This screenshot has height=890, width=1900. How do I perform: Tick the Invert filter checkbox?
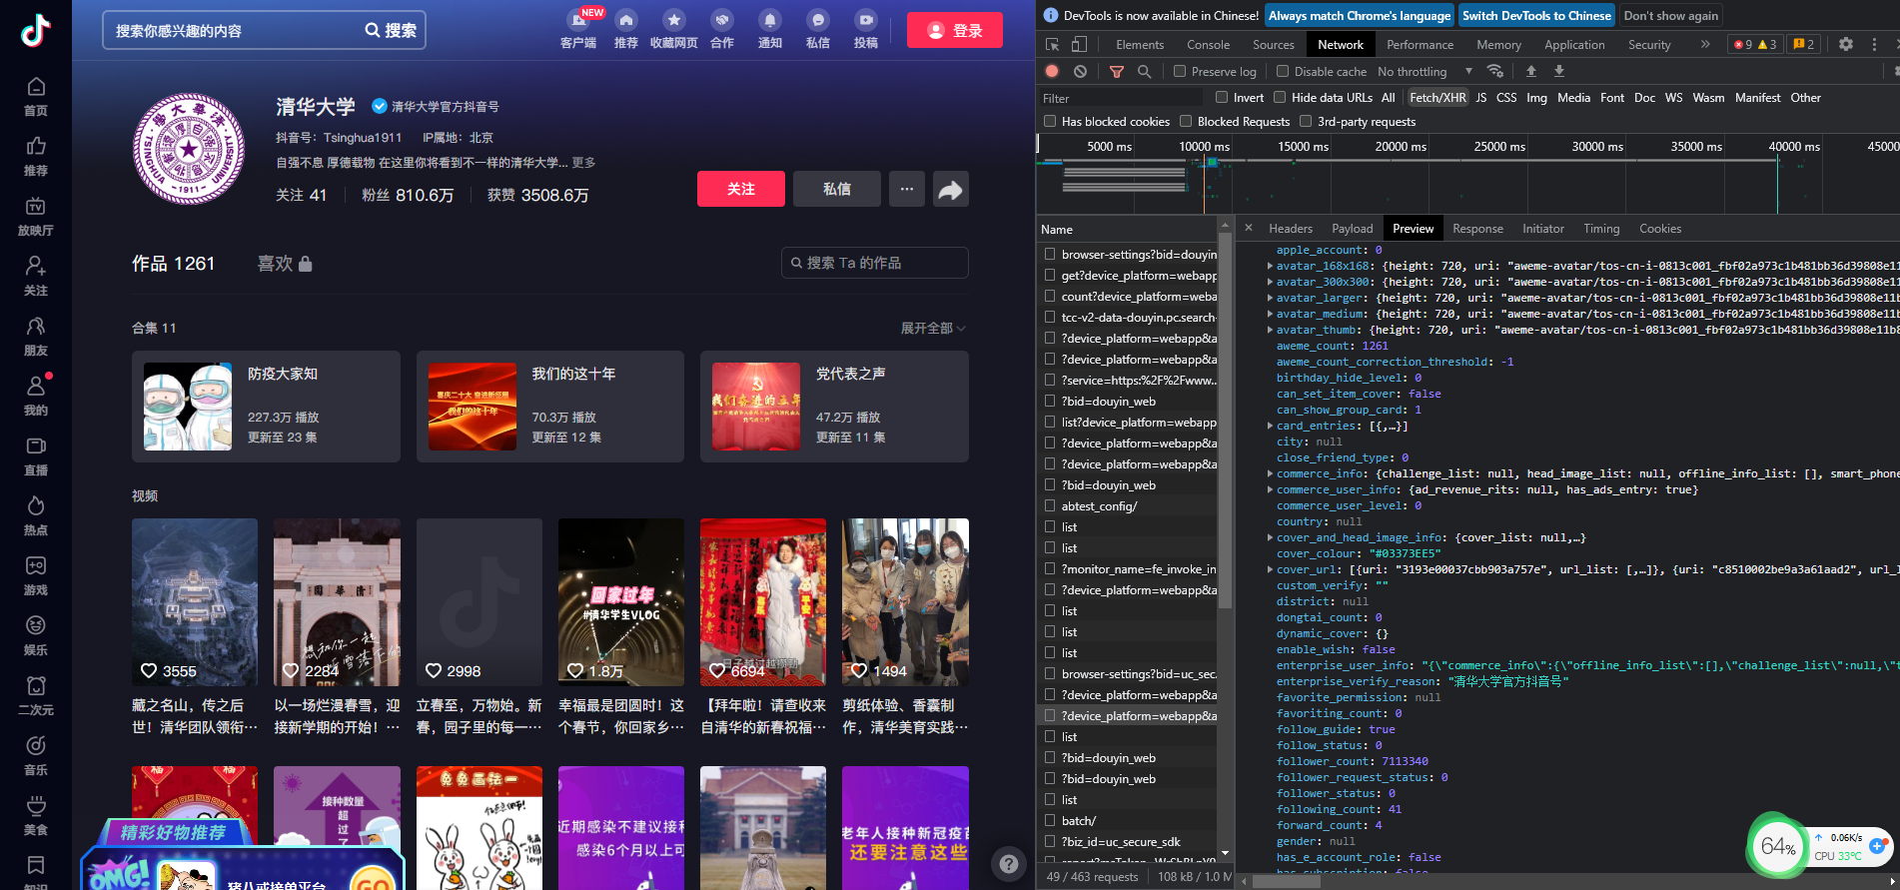[1222, 97]
